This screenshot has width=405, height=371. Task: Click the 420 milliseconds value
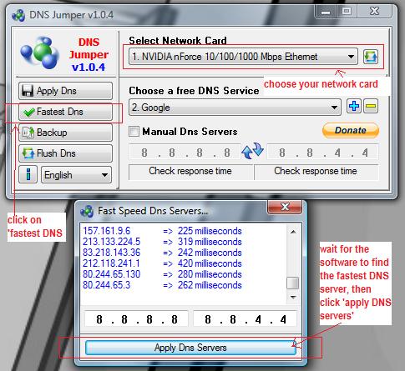click(x=210, y=263)
